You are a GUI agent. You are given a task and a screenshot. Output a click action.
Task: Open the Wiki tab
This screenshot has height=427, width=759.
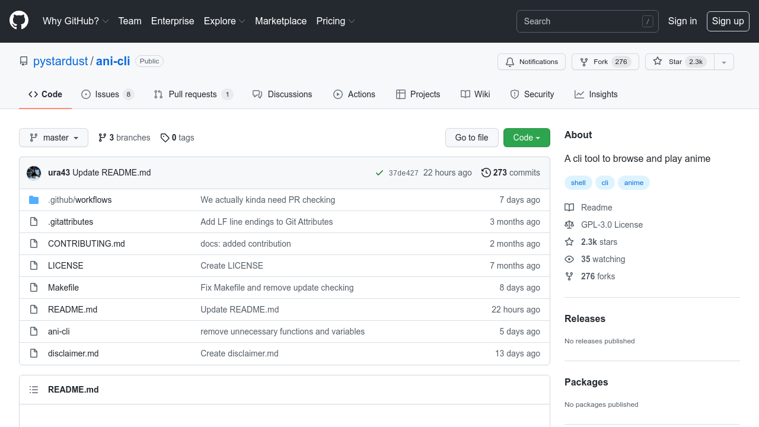click(476, 94)
